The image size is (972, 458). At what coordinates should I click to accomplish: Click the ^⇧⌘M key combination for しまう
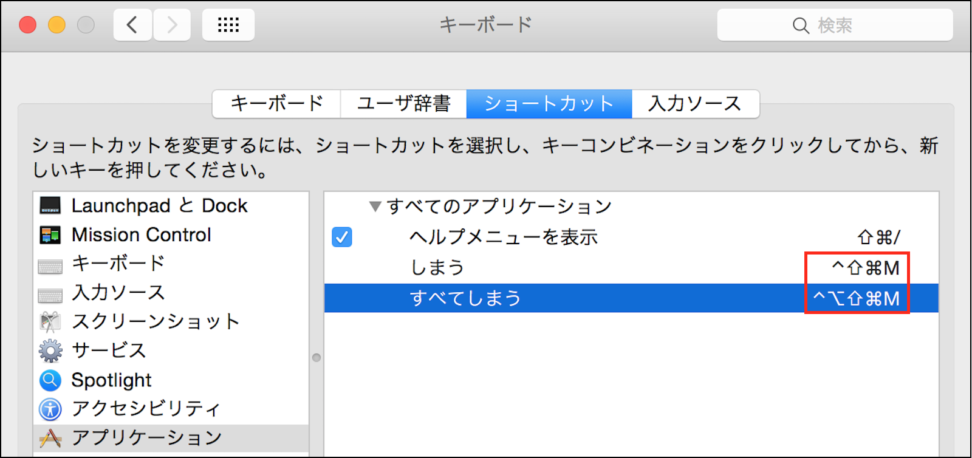(x=866, y=267)
